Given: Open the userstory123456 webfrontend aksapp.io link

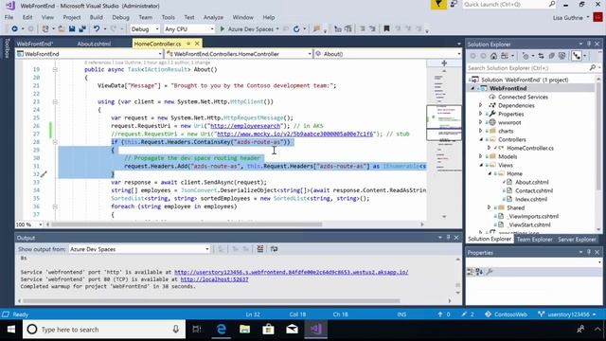Looking at the screenshot, I should 291,272.
